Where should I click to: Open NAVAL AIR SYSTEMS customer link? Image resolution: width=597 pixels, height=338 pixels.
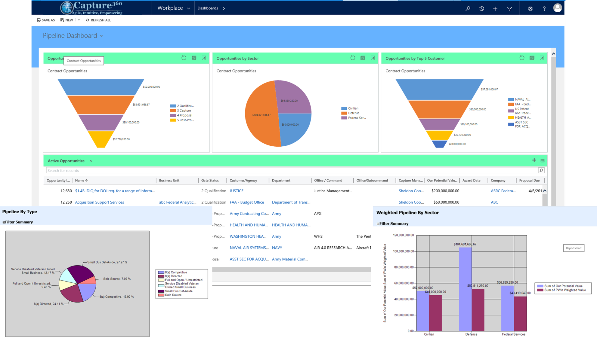249,248
